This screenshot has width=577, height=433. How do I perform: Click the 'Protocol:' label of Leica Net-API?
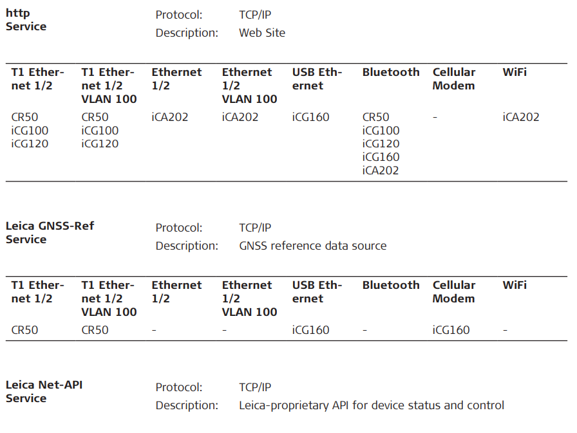click(178, 387)
